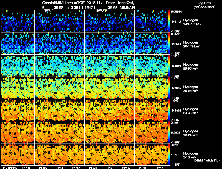This screenshot has height=169, width=222.
Task: Click the 0.5642 colorbar value
Action: pyautogui.click(x=176, y=34)
